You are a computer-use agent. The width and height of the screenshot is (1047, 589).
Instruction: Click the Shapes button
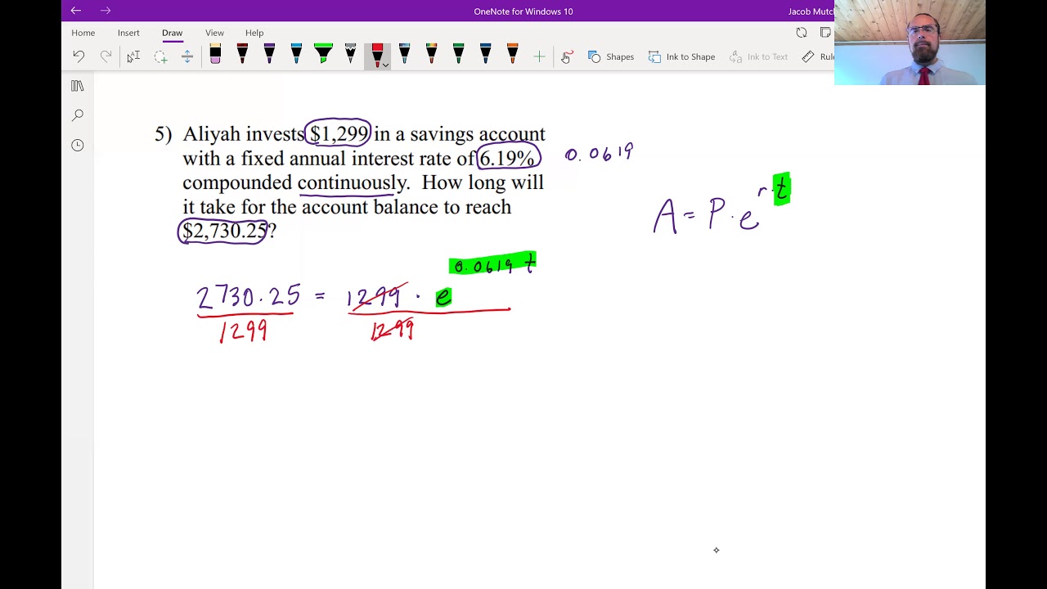pyautogui.click(x=611, y=56)
